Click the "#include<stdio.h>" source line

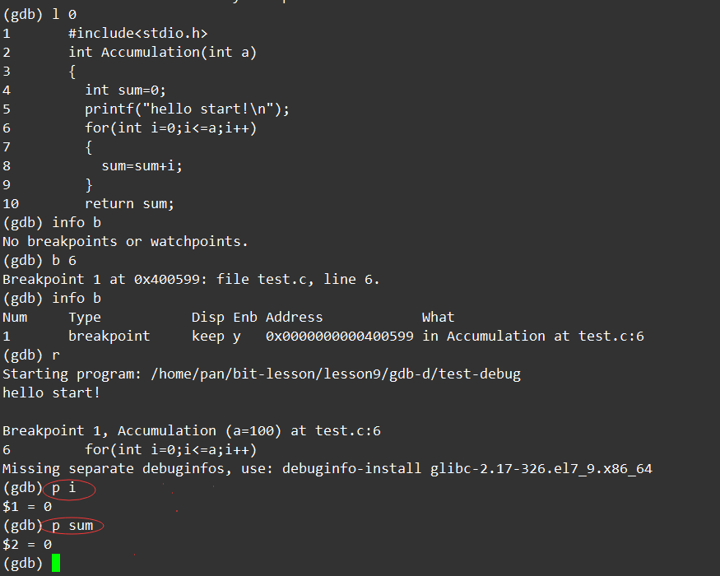coord(137,34)
